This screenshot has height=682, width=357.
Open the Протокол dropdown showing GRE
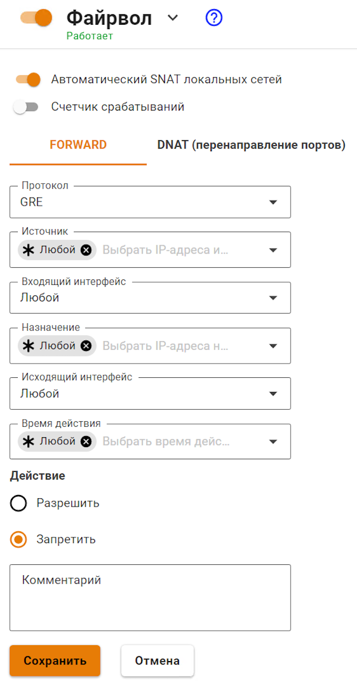click(150, 202)
